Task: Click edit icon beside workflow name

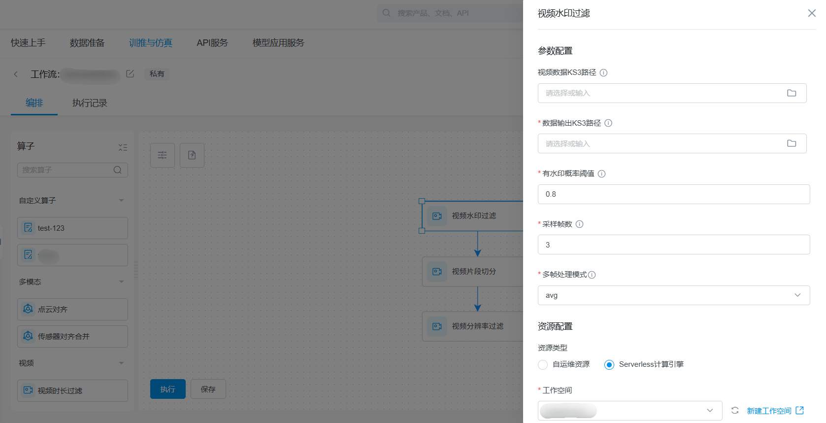Action: 130,73
